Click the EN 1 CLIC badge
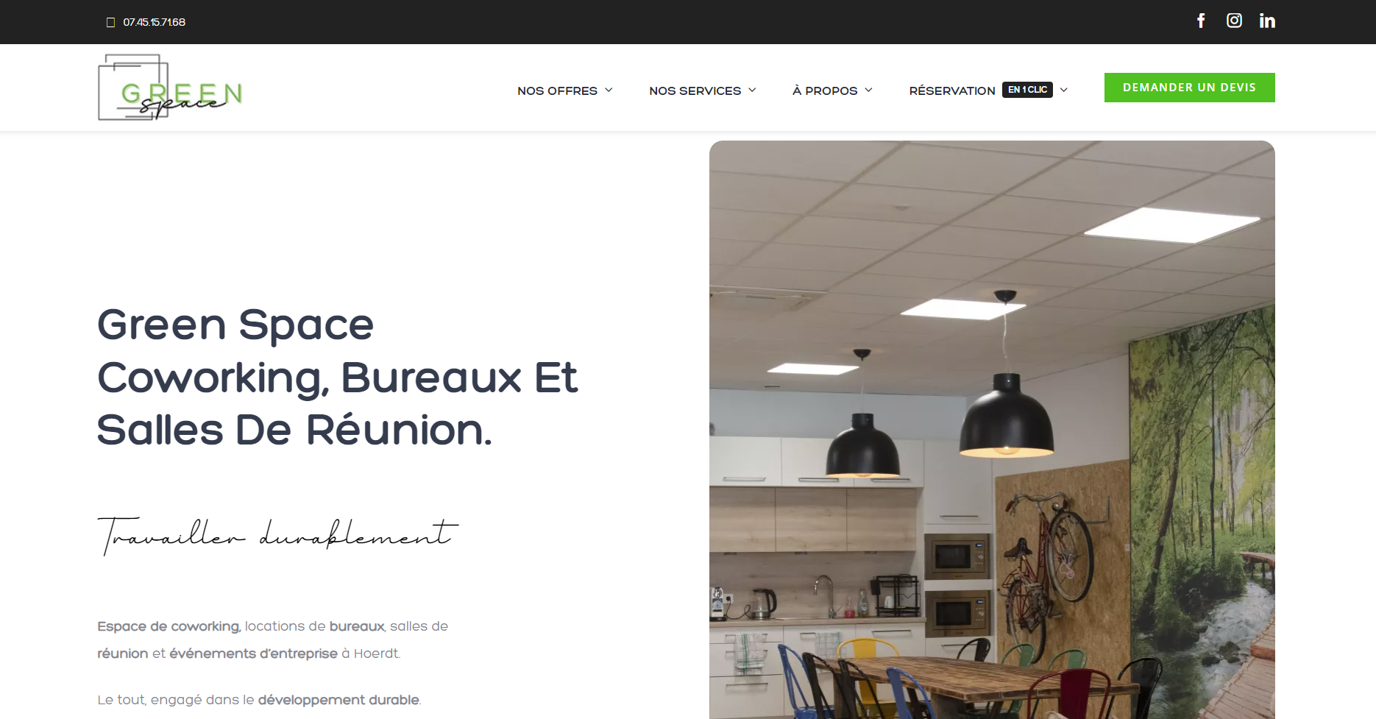The width and height of the screenshot is (1376, 719). (x=1027, y=90)
